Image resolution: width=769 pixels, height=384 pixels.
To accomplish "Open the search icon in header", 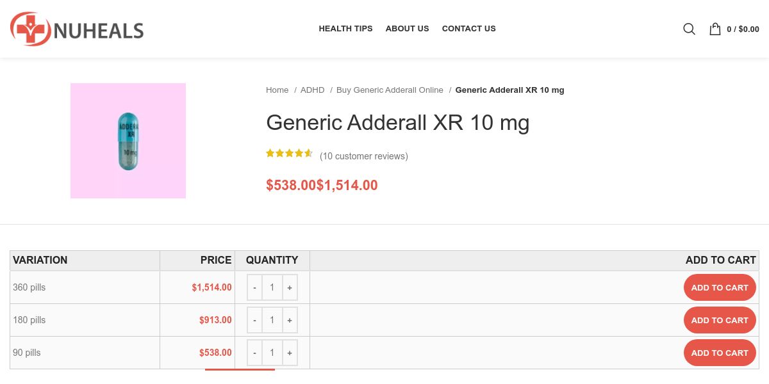I will pyautogui.click(x=689, y=29).
